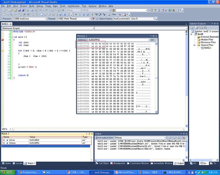Restart debugging session icon
This screenshot has width=220, height=175.
point(87,14)
